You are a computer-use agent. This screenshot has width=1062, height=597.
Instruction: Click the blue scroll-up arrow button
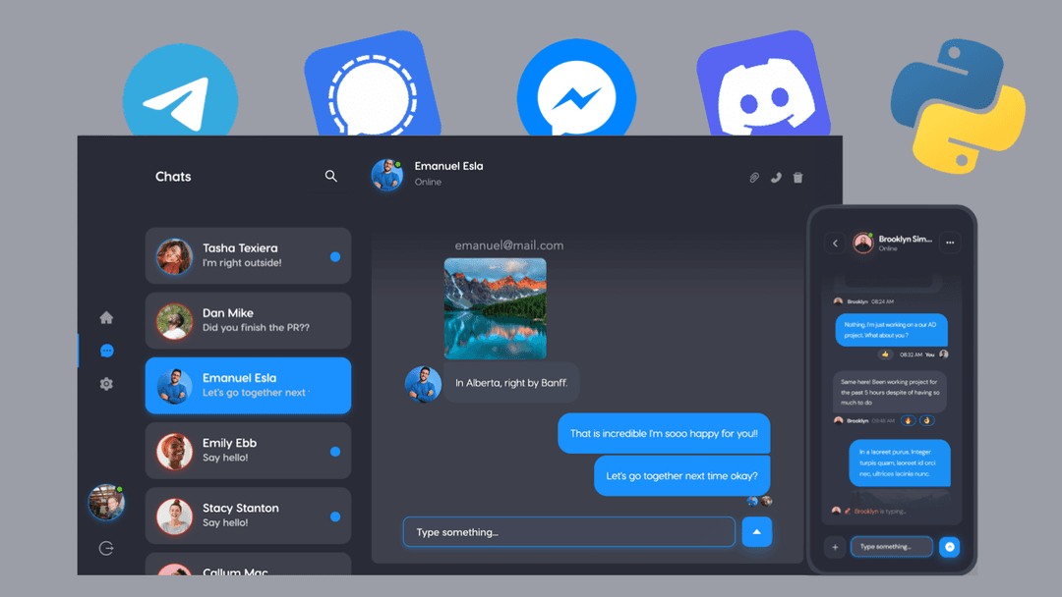[756, 531]
